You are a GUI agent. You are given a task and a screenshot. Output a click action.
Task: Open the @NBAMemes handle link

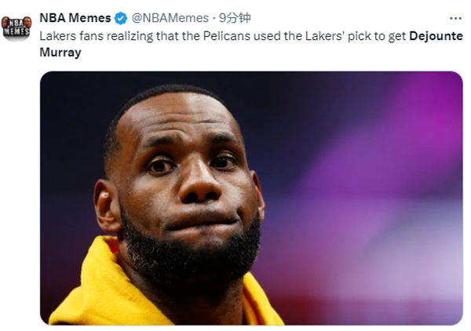[x=170, y=18]
